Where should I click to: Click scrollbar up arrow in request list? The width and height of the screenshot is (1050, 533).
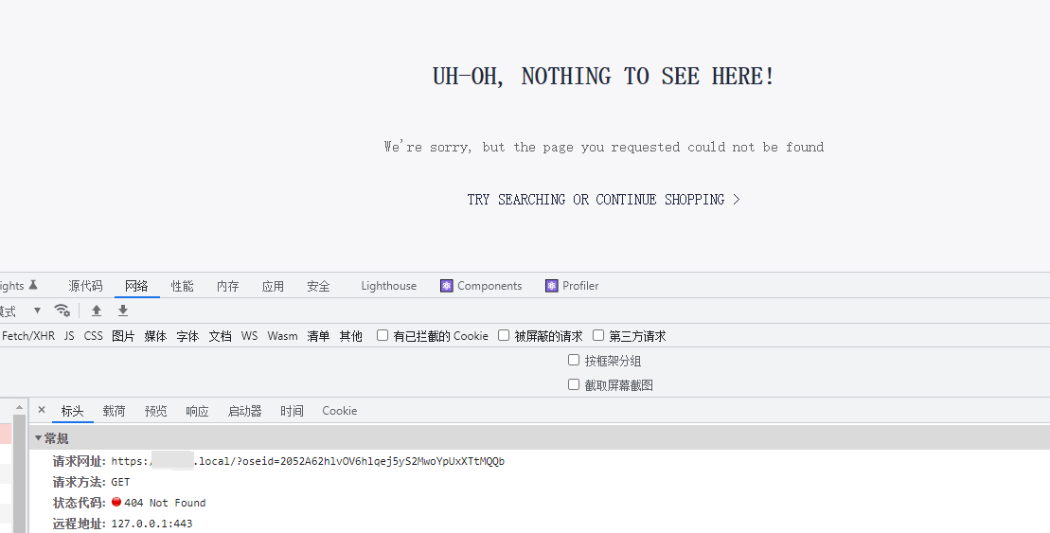[x=19, y=407]
